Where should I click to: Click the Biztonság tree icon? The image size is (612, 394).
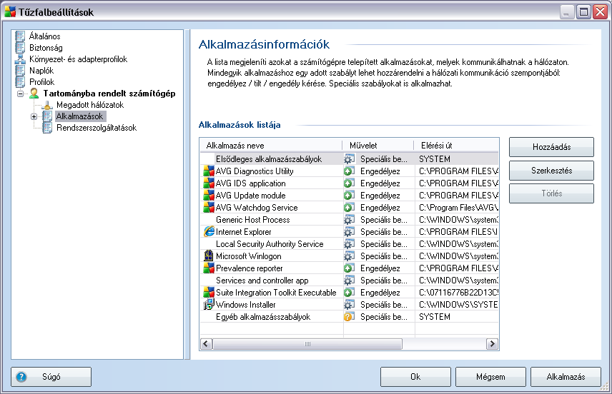(20, 48)
